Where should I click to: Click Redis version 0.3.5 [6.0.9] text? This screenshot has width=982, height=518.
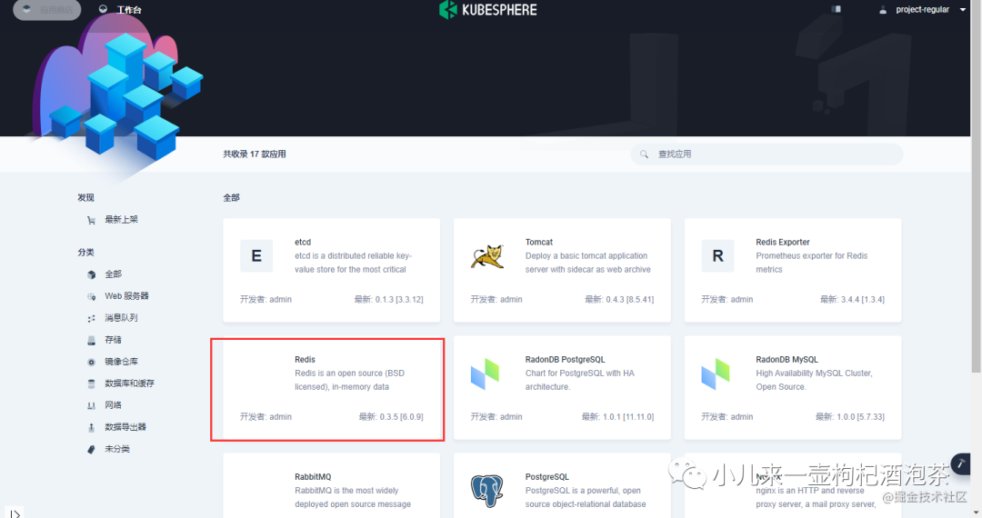point(391,416)
